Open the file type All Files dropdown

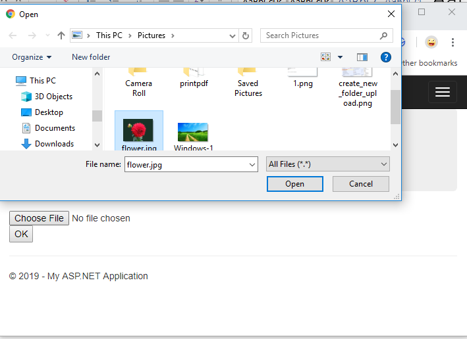pos(327,164)
